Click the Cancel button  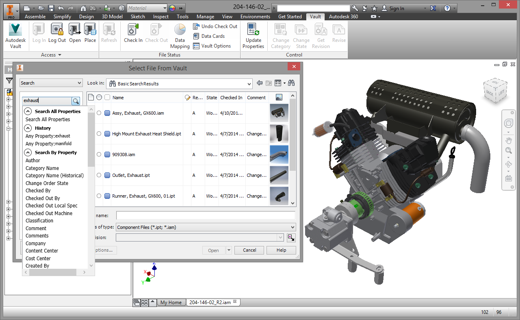[x=249, y=250]
